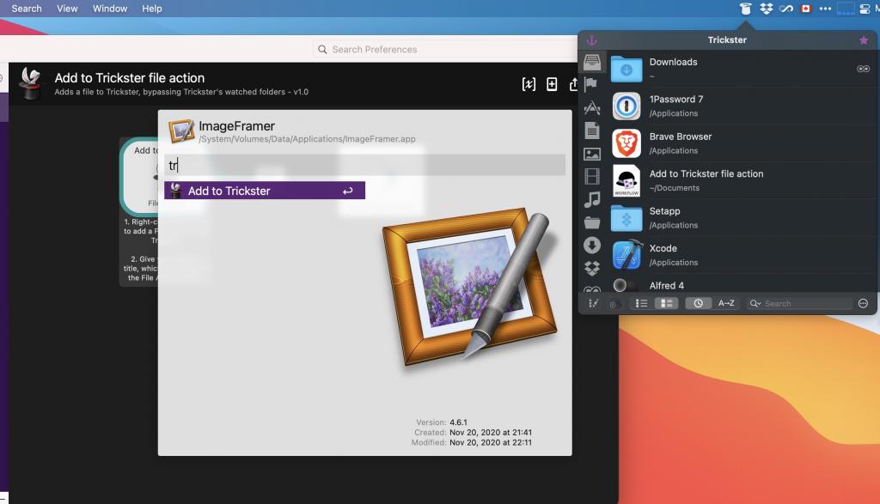Open the Window menu in menu bar
This screenshot has height=504, width=880.
click(x=109, y=9)
